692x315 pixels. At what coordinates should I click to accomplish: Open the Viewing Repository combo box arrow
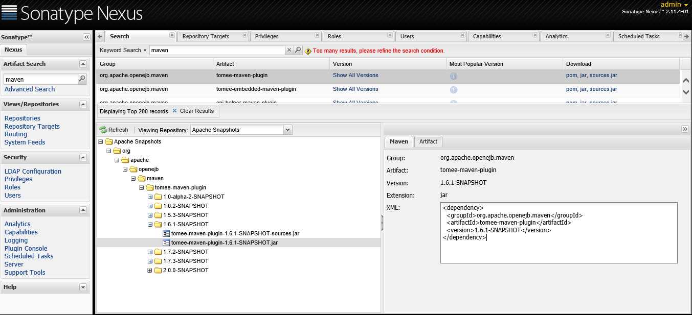pos(287,130)
